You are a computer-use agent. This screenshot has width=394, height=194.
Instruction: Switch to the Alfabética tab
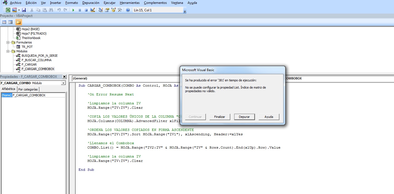[9, 89]
